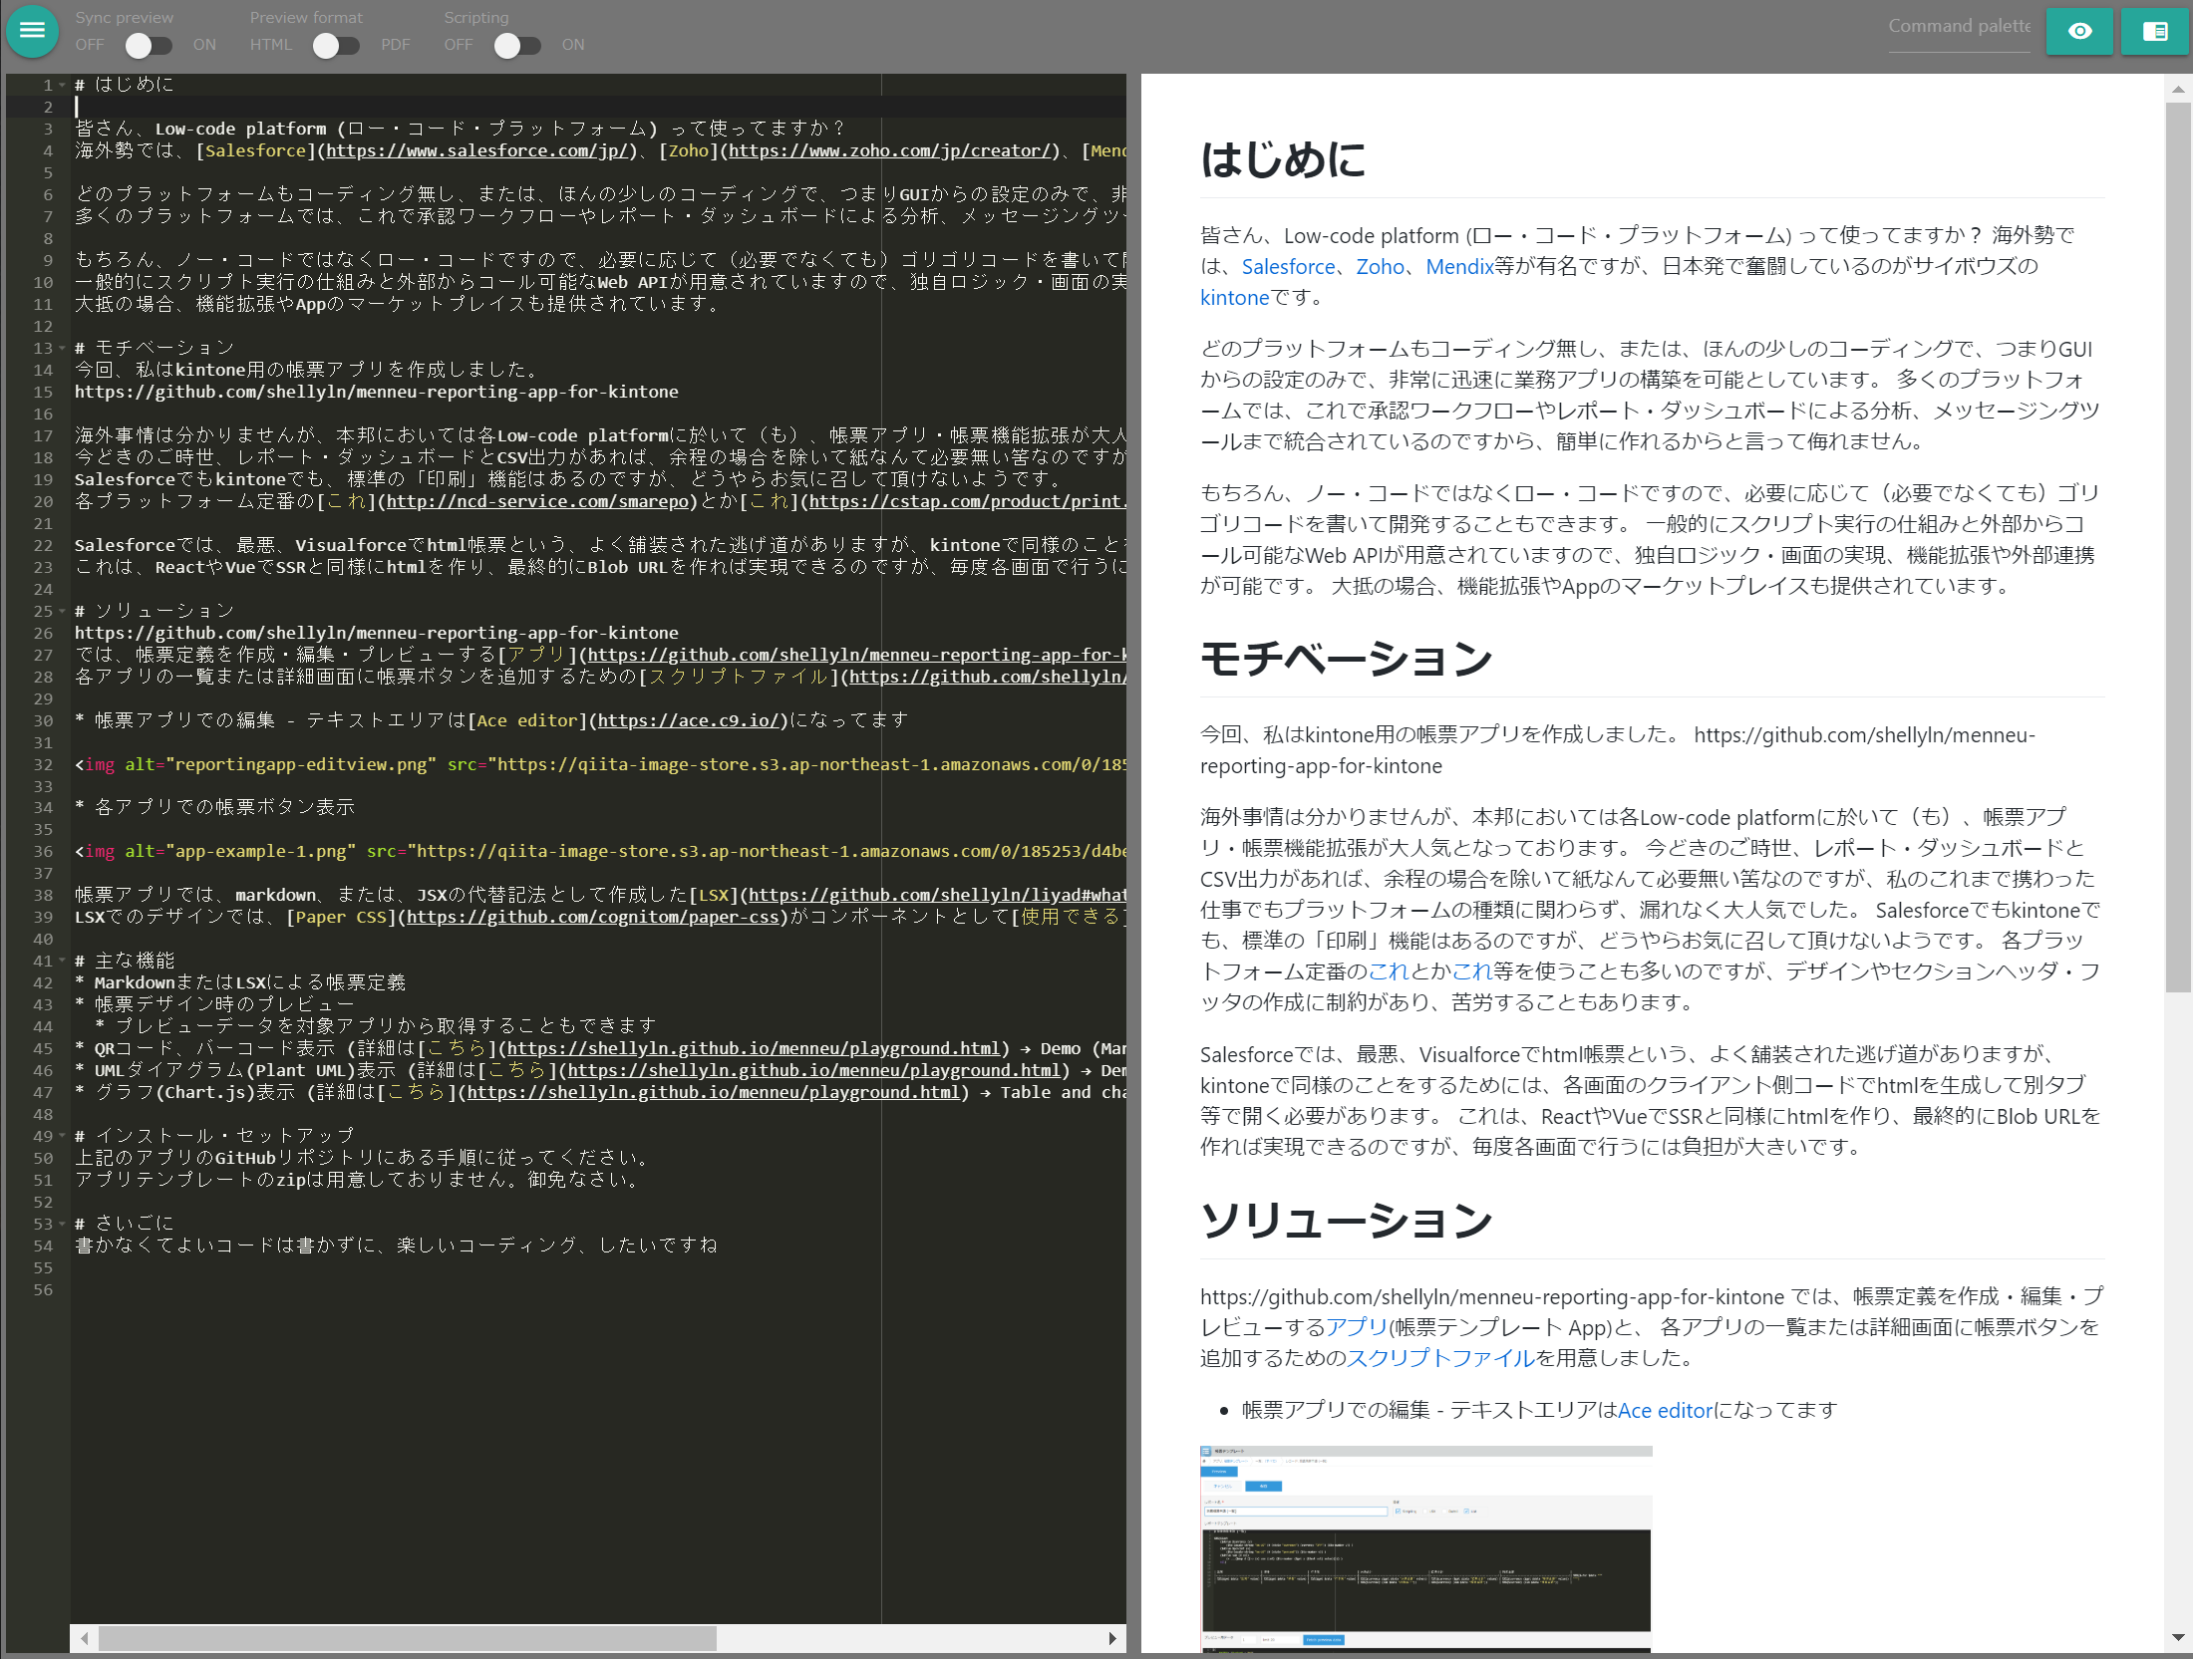The height and width of the screenshot is (1659, 2193).
Task: Toggle the Scripting switch
Action: [516, 45]
